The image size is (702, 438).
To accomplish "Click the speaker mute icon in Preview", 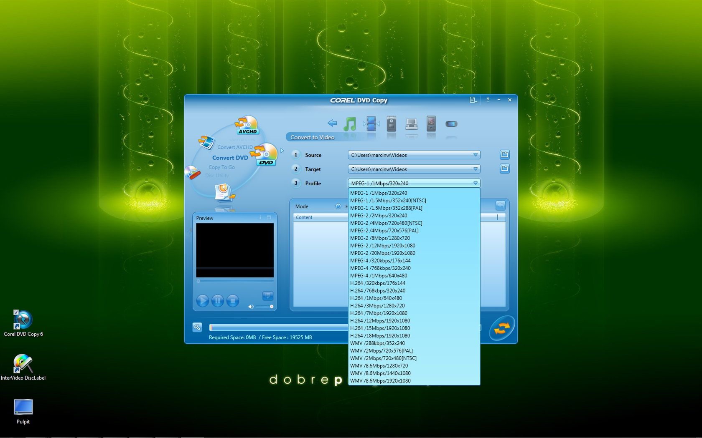I will tap(251, 307).
